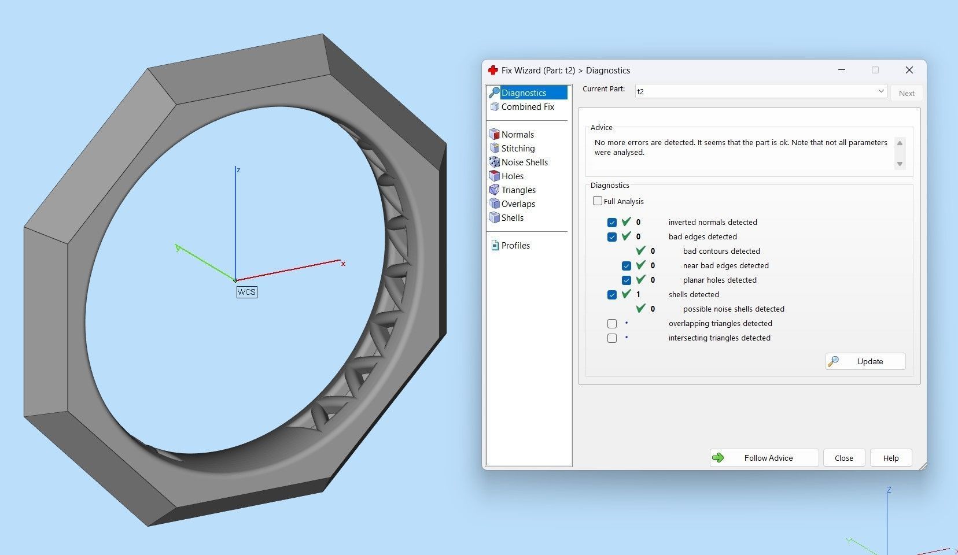Viewport: 958px width, 555px height.
Task: Click the WCS label in the viewport
Action: coord(246,292)
